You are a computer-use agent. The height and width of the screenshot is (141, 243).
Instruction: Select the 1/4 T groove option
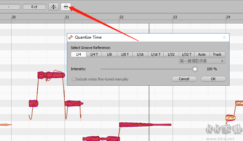tap(94, 54)
